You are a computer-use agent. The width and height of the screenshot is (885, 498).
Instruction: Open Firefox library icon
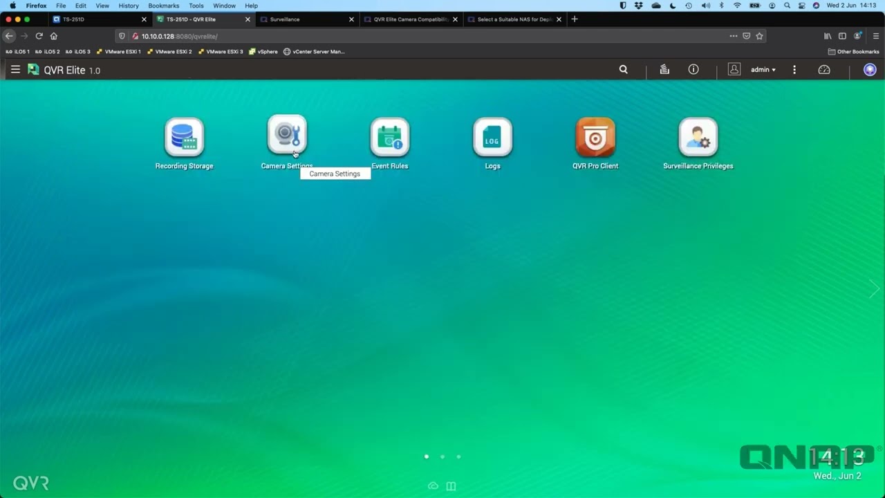click(x=828, y=36)
